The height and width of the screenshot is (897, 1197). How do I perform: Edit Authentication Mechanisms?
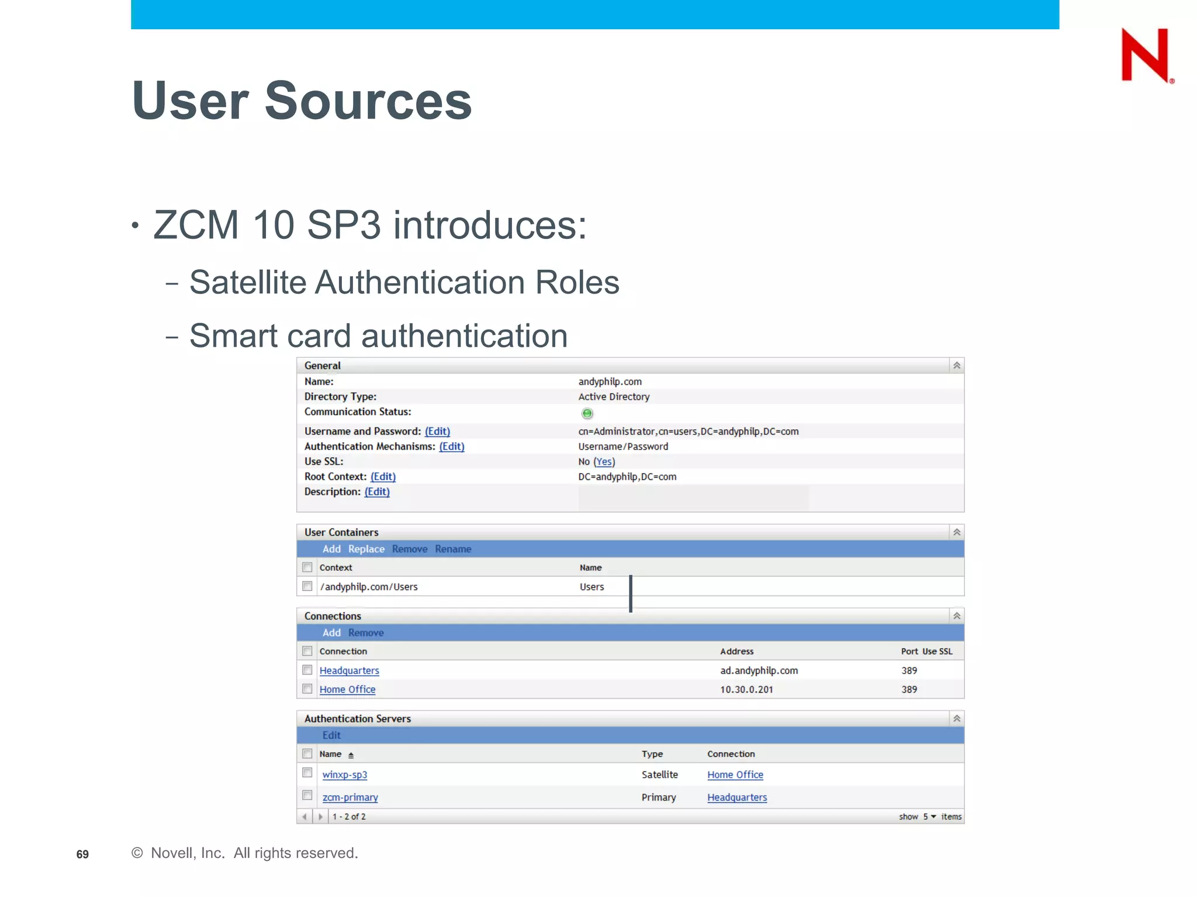coord(452,446)
